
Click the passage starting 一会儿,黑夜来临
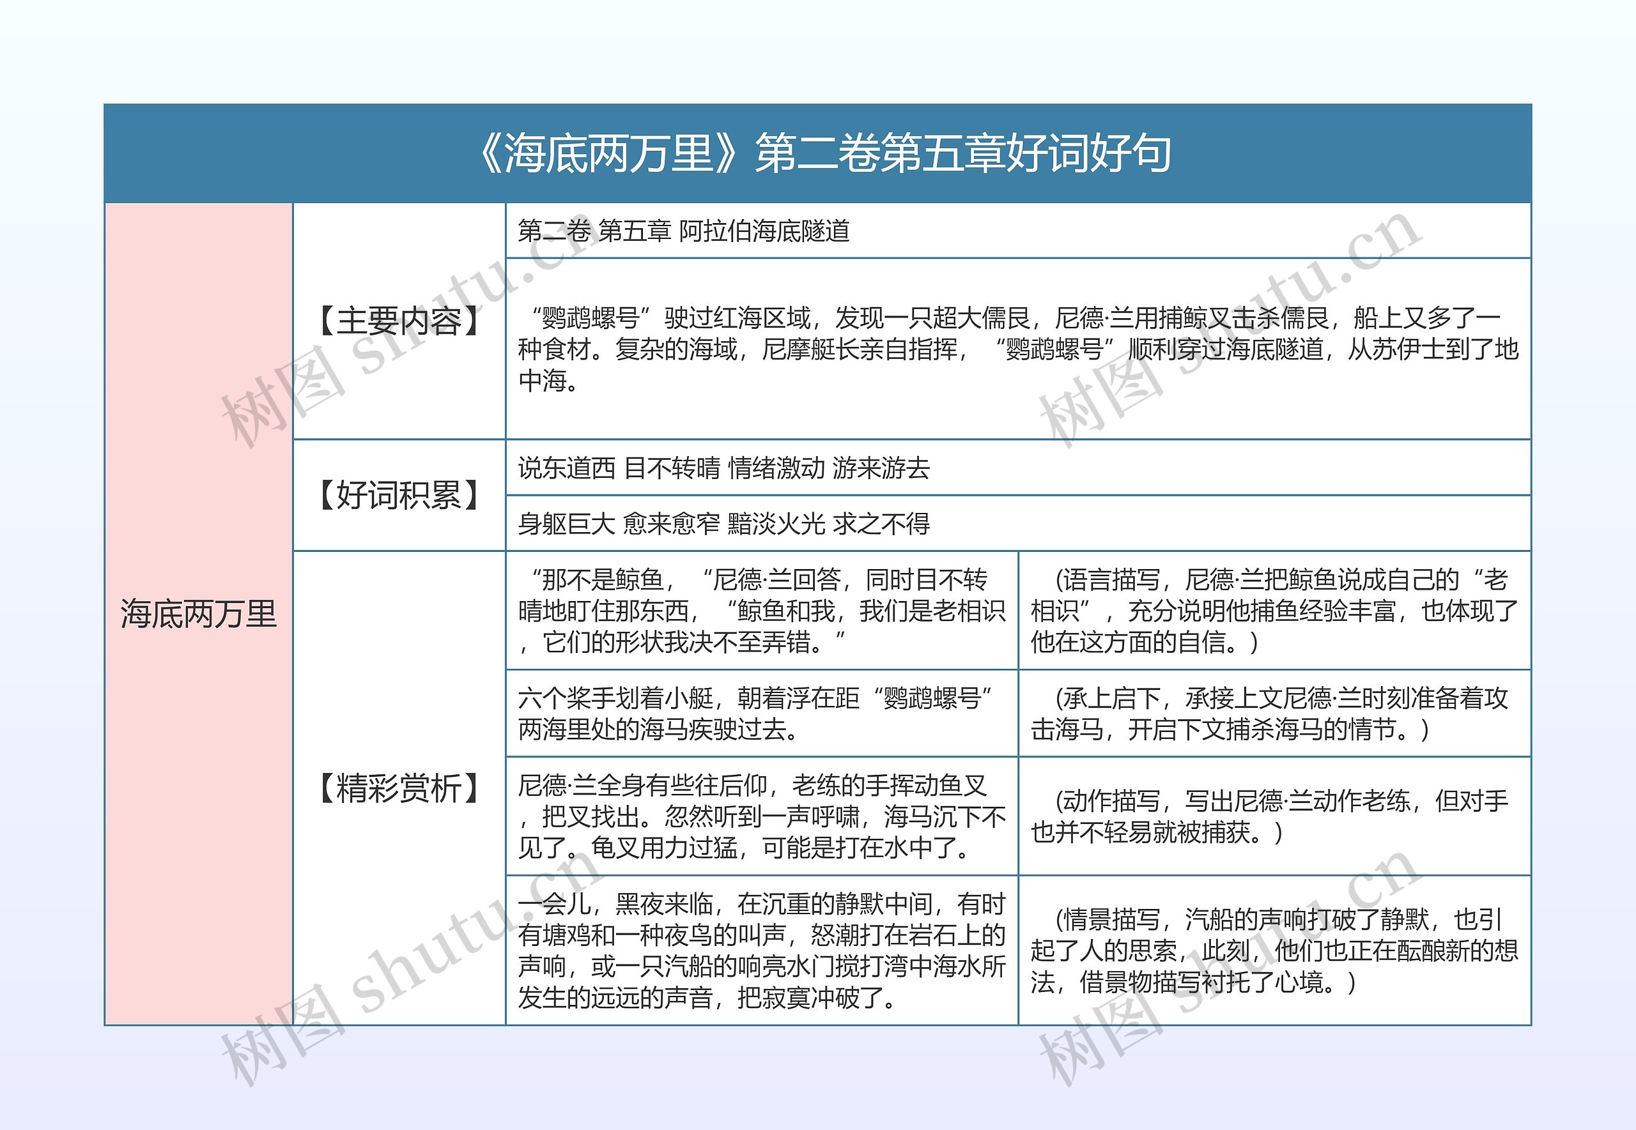(762, 950)
